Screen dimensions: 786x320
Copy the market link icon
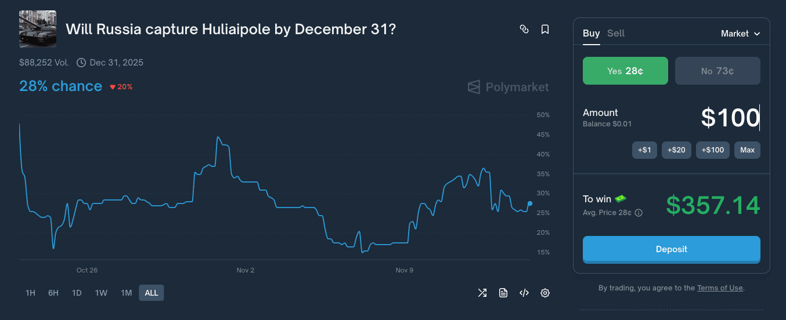(524, 29)
